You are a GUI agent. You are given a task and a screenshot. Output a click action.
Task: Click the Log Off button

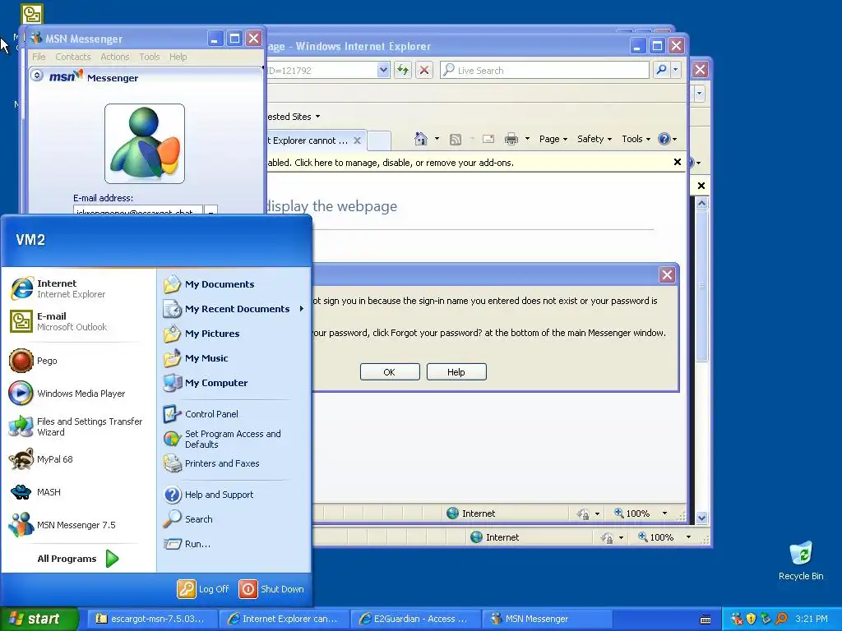point(204,589)
